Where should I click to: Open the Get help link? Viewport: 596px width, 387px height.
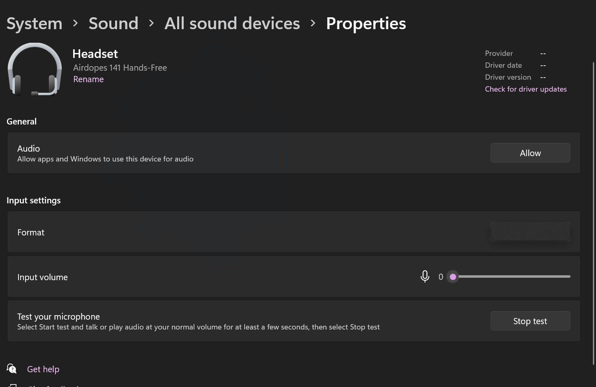click(43, 369)
